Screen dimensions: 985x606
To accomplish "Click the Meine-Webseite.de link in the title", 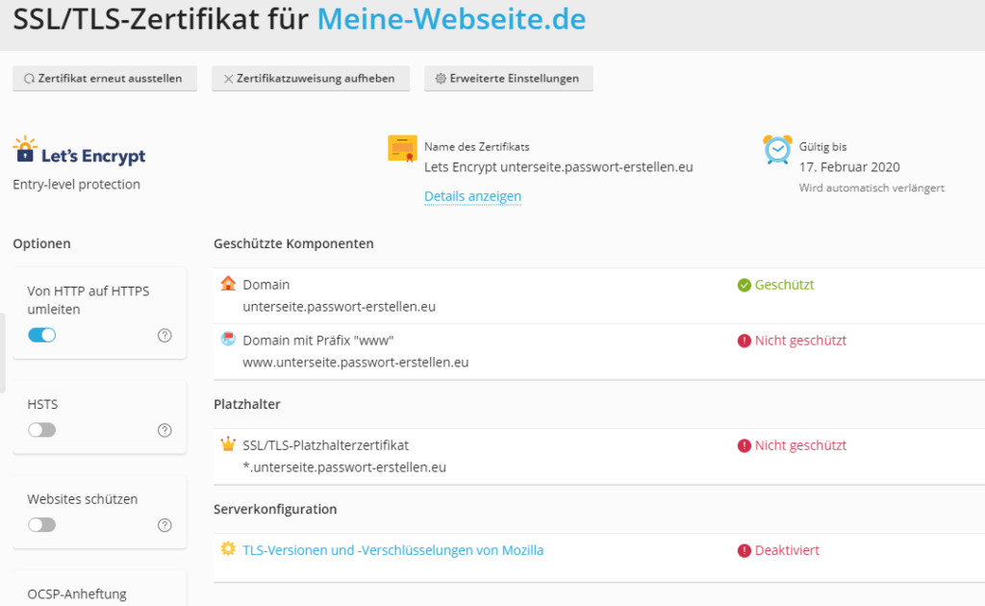I will 452,19.
